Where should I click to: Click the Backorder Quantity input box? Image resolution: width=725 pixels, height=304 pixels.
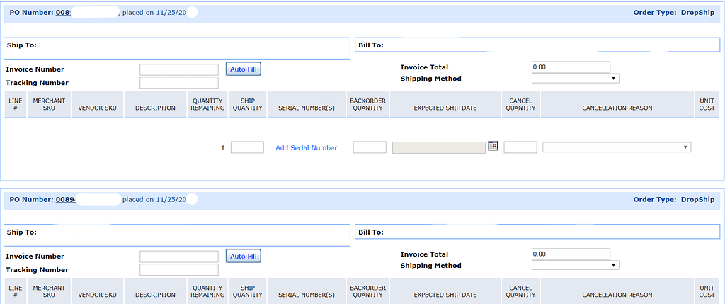[370, 147]
